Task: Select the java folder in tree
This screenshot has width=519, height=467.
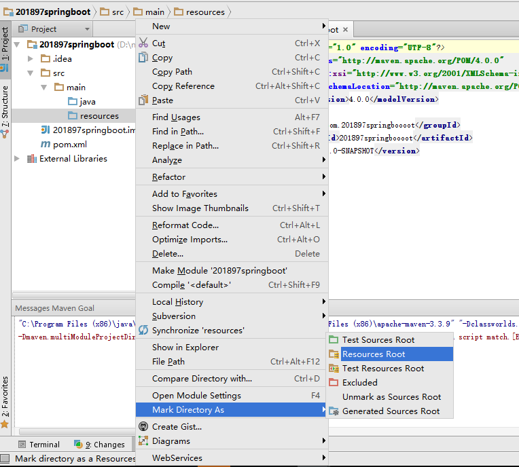Action: 87,102
